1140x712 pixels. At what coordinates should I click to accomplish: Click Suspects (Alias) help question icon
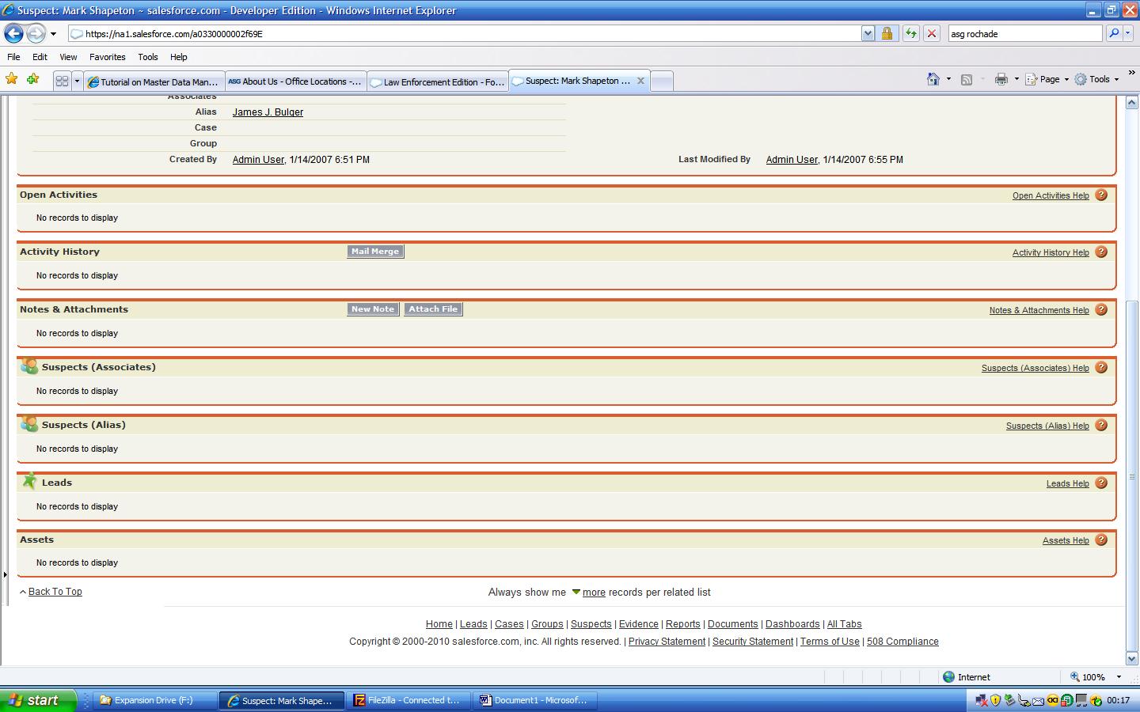(1101, 425)
